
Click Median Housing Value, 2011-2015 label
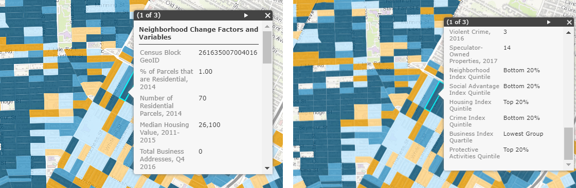(165, 132)
